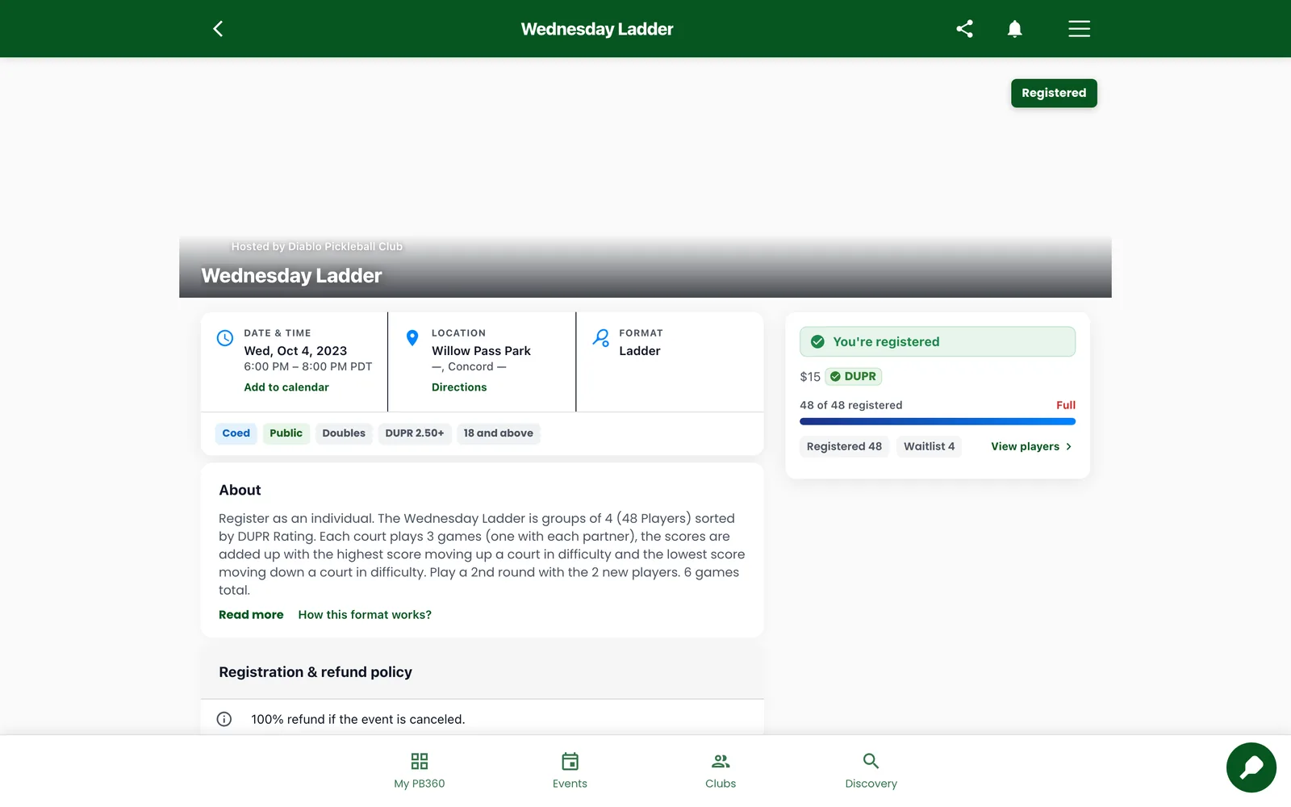Click the Doubles tag
Screen dimensions: 1291x807
(344, 433)
